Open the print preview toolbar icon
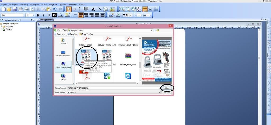271x125 pixels. coord(32,9)
